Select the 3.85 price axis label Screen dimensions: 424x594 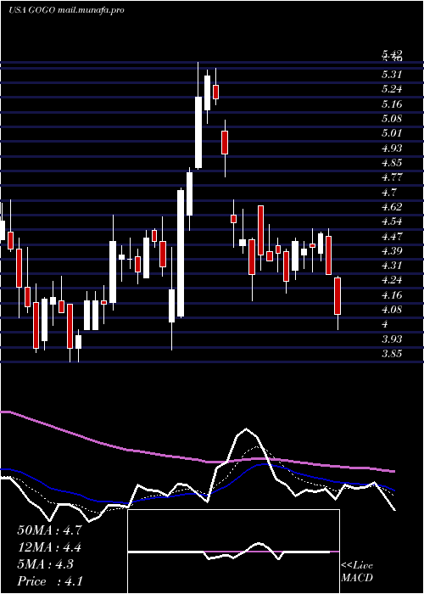coord(392,354)
